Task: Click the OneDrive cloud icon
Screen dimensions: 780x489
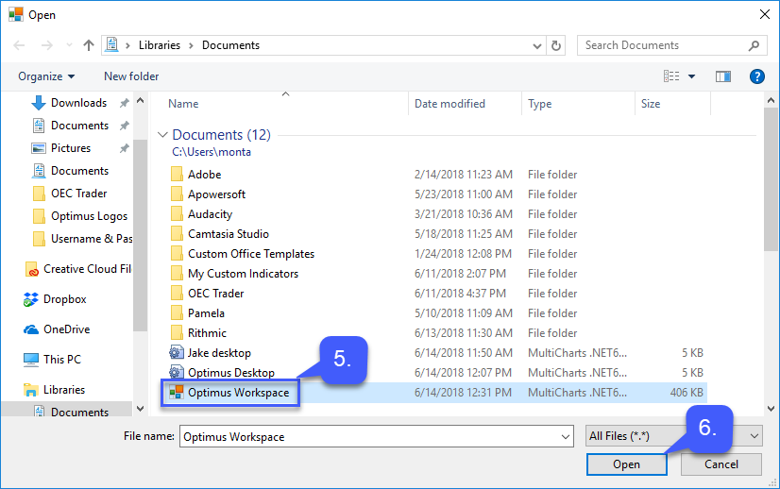Action: pos(31,329)
